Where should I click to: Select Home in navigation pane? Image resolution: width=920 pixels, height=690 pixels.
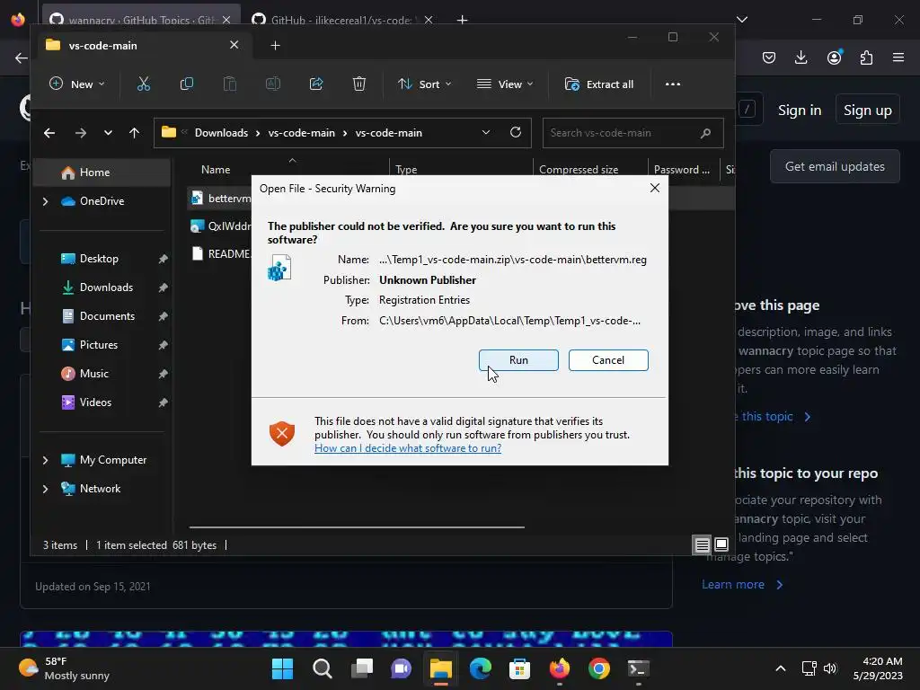[103, 172]
